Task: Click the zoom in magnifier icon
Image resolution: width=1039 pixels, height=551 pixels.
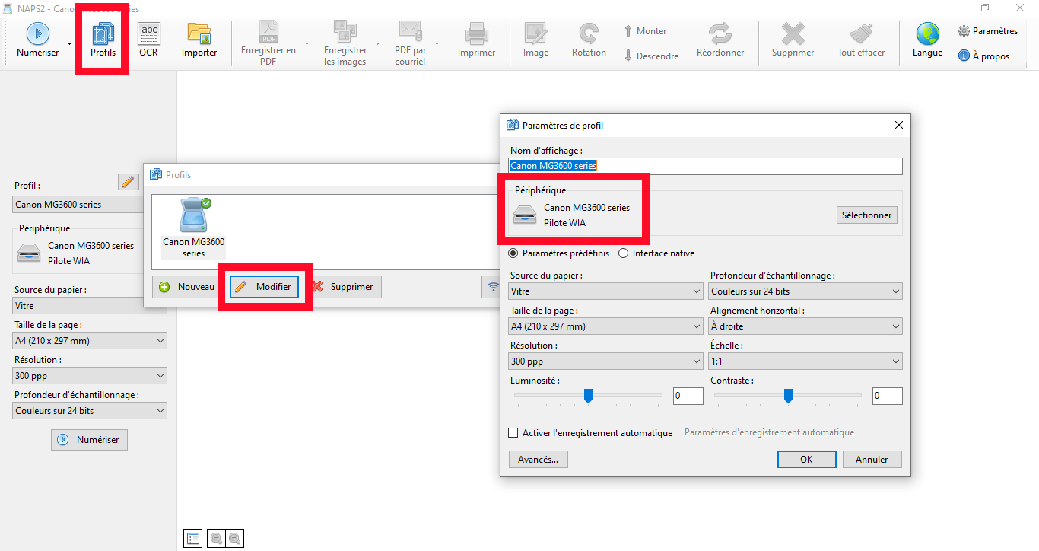Action: (x=235, y=538)
